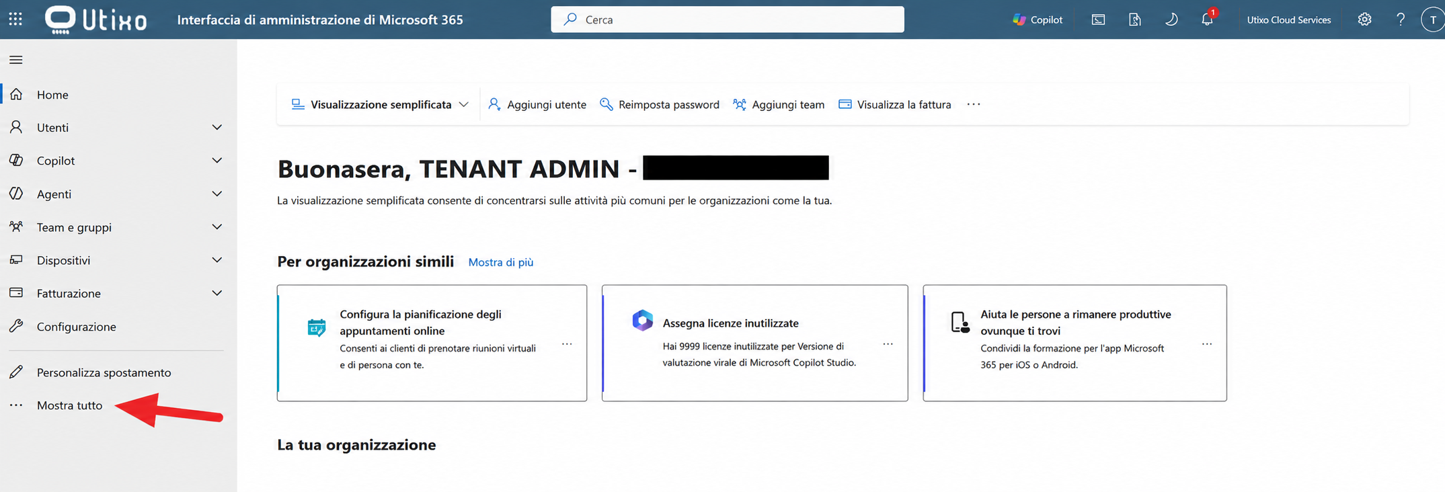Toggle dark mode moon icon
Screen dimensions: 1445x492
coord(1171,19)
